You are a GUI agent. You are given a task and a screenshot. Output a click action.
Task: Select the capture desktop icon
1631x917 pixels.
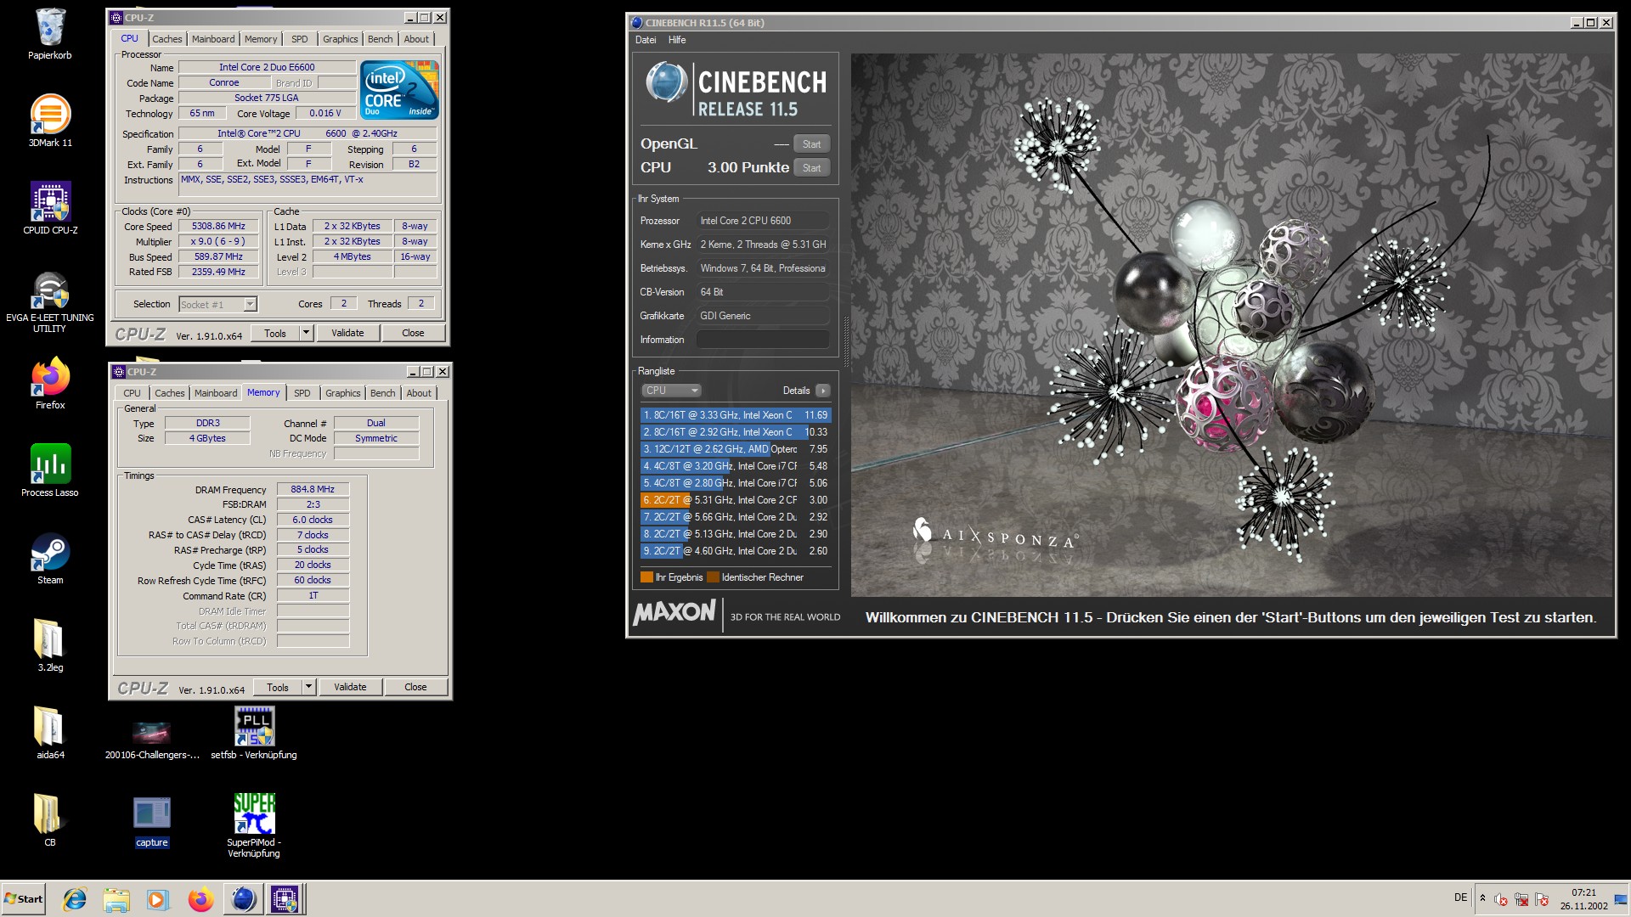coord(152,822)
